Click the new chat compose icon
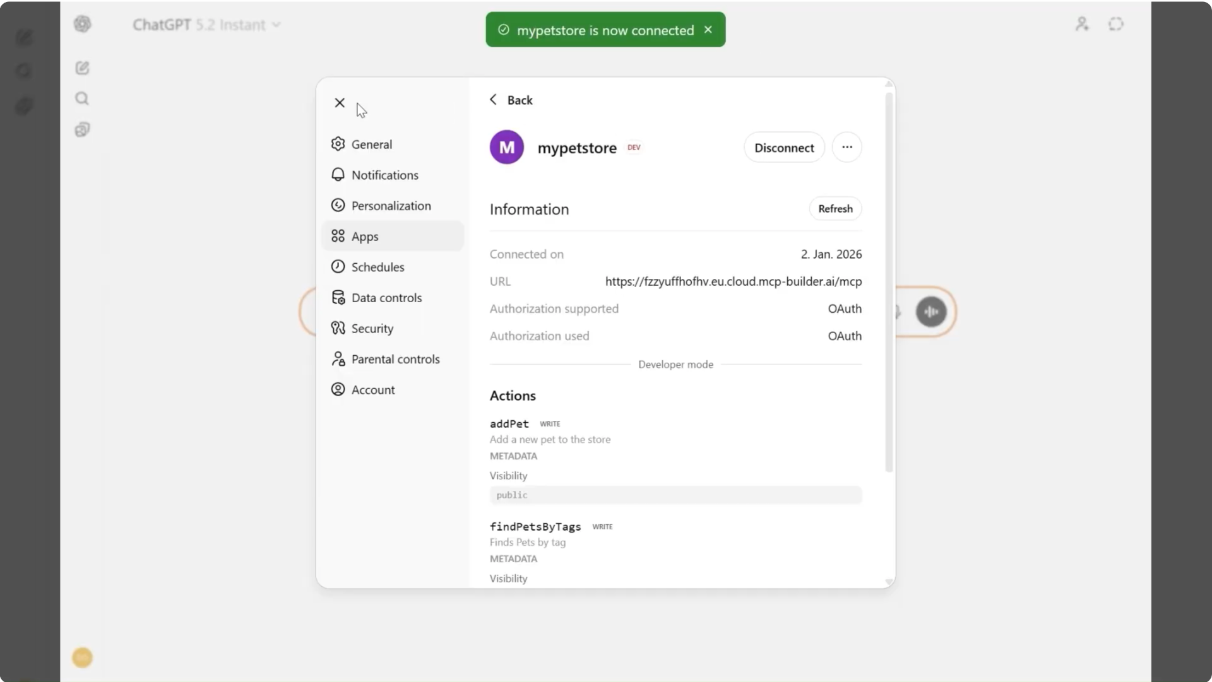The width and height of the screenshot is (1212, 682). [82, 68]
